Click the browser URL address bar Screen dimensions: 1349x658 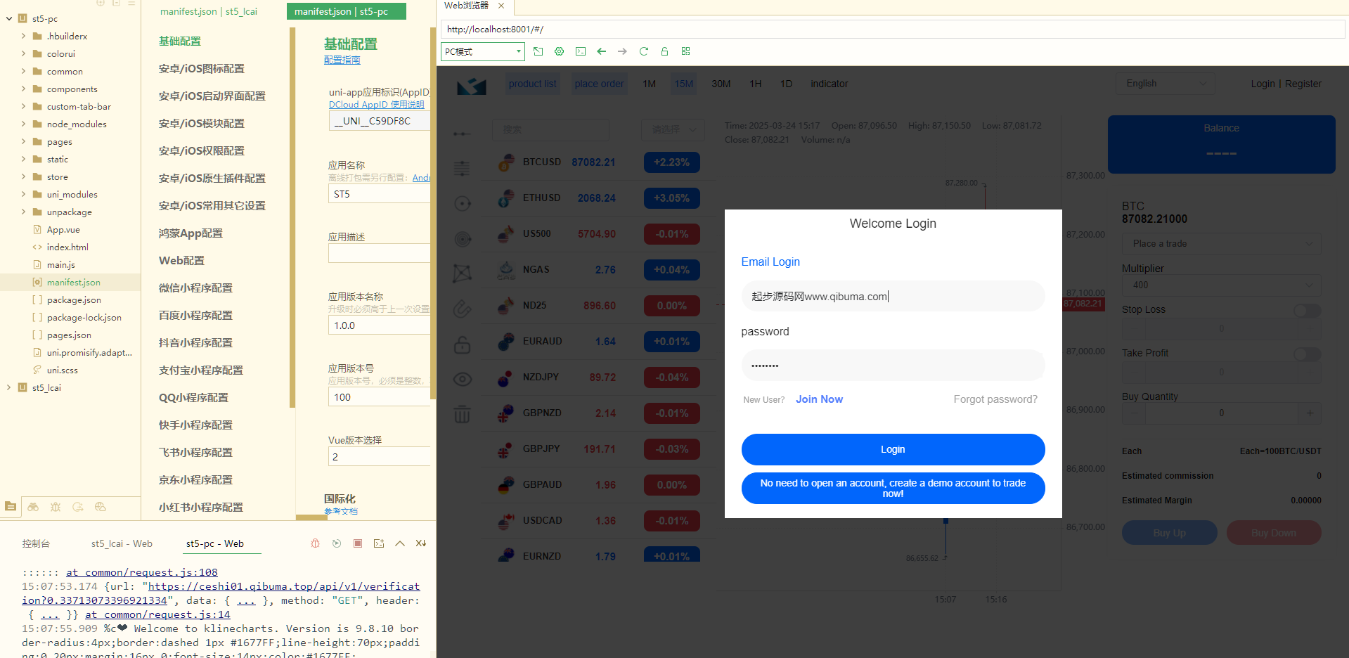893,29
